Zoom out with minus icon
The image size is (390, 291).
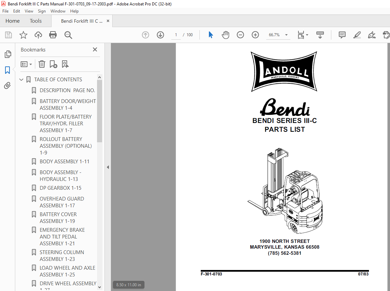click(240, 35)
